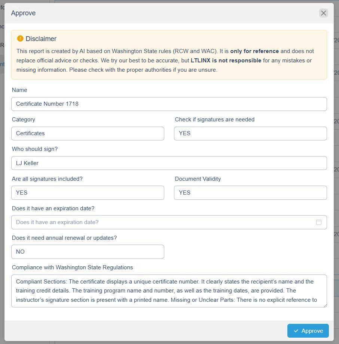Open the 'Are all signatures included?' field
The width and height of the screenshot is (339, 344).
point(88,193)
